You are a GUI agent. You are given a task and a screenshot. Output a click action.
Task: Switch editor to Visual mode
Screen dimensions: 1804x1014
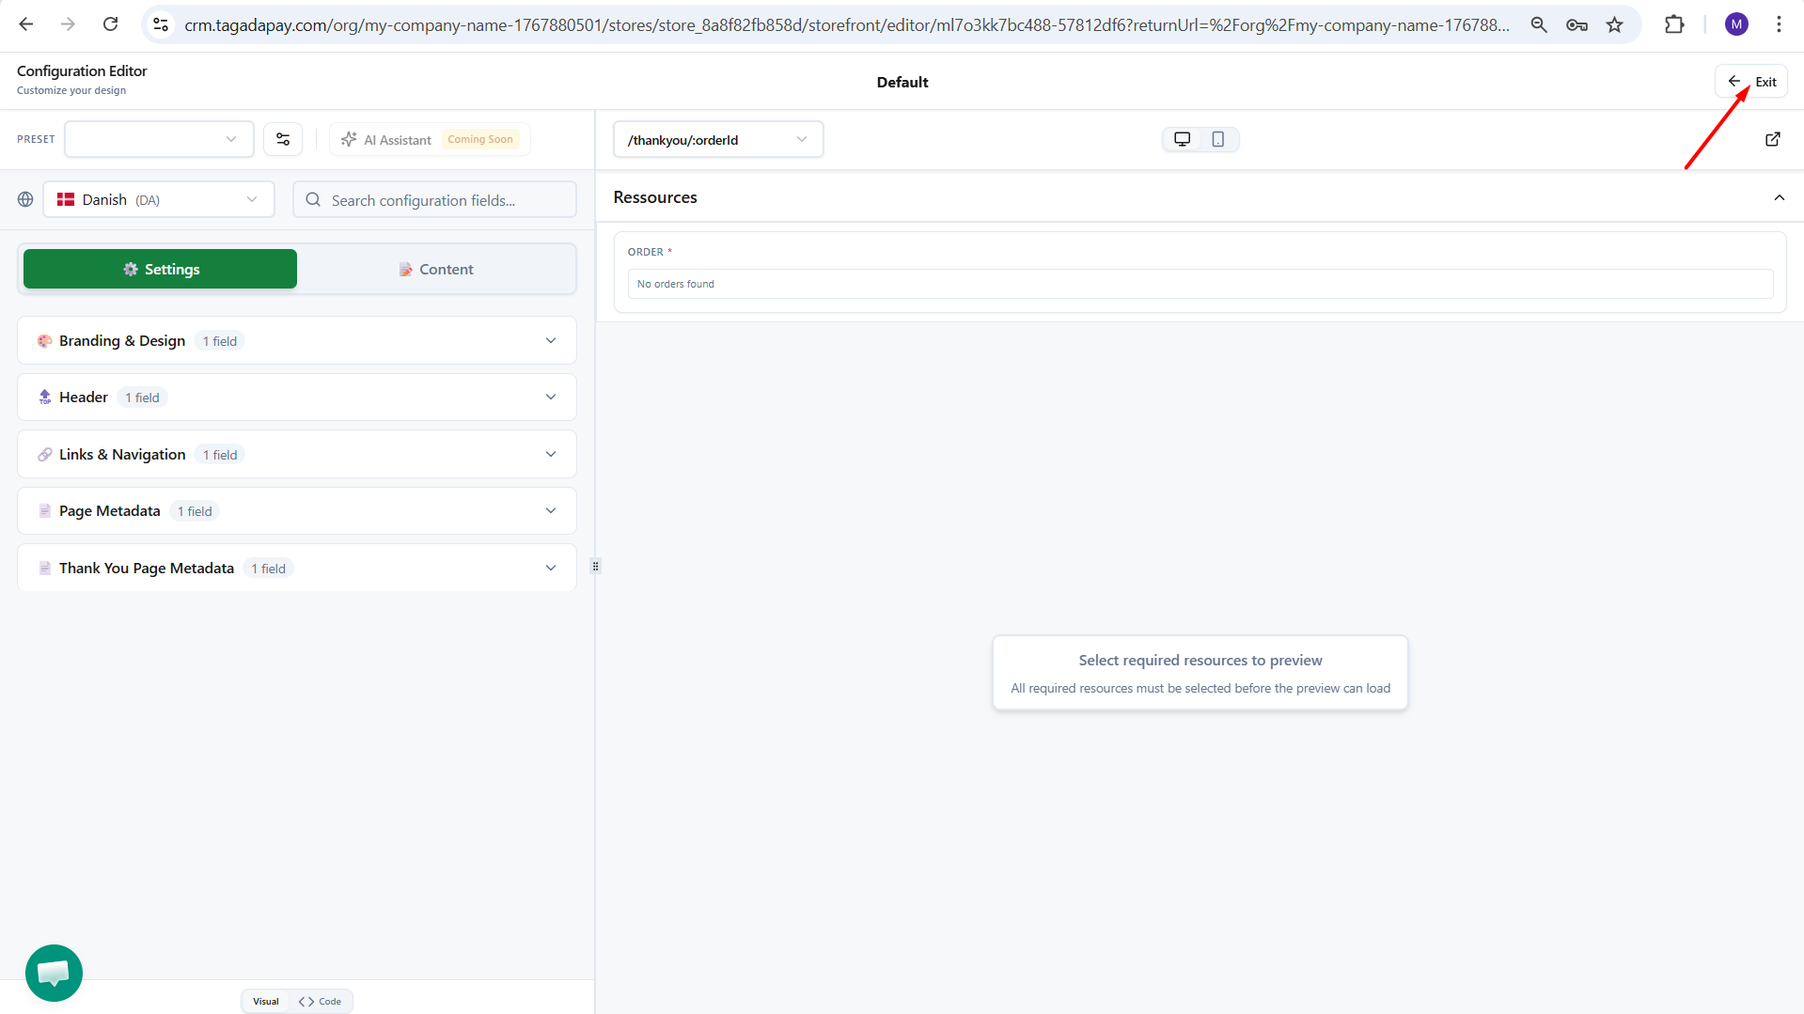point(266,1001)
